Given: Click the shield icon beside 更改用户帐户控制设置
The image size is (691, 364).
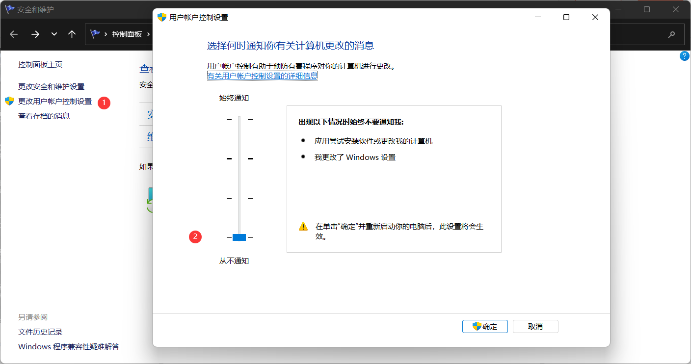Looking at the screenshot, I should coord(9,101).
